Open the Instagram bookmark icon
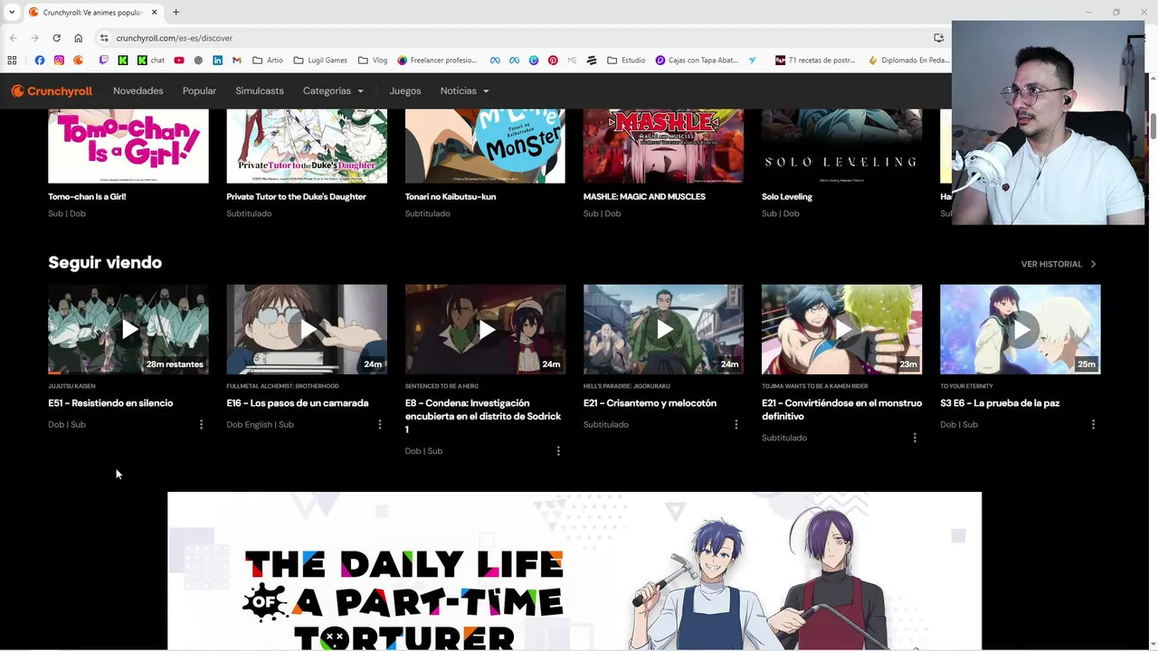Viewport: 1158px width, 651px height. tap(59, 61)
